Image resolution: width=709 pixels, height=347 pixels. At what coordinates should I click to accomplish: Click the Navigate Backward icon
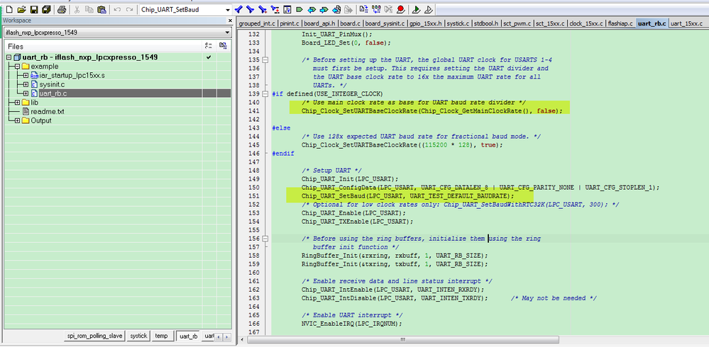[x=336, y=9]
